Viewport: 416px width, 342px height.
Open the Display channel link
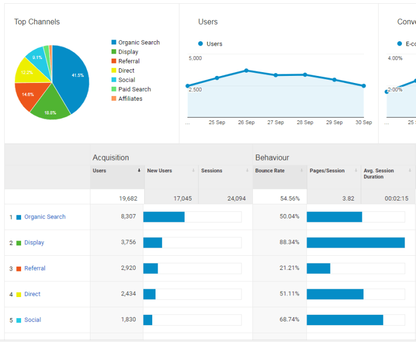(34, 243)
